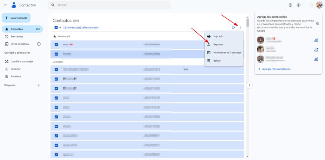Screen dimensions: 325x160
Task: Open the Google apps grid
Action: (x=311, y=5)
